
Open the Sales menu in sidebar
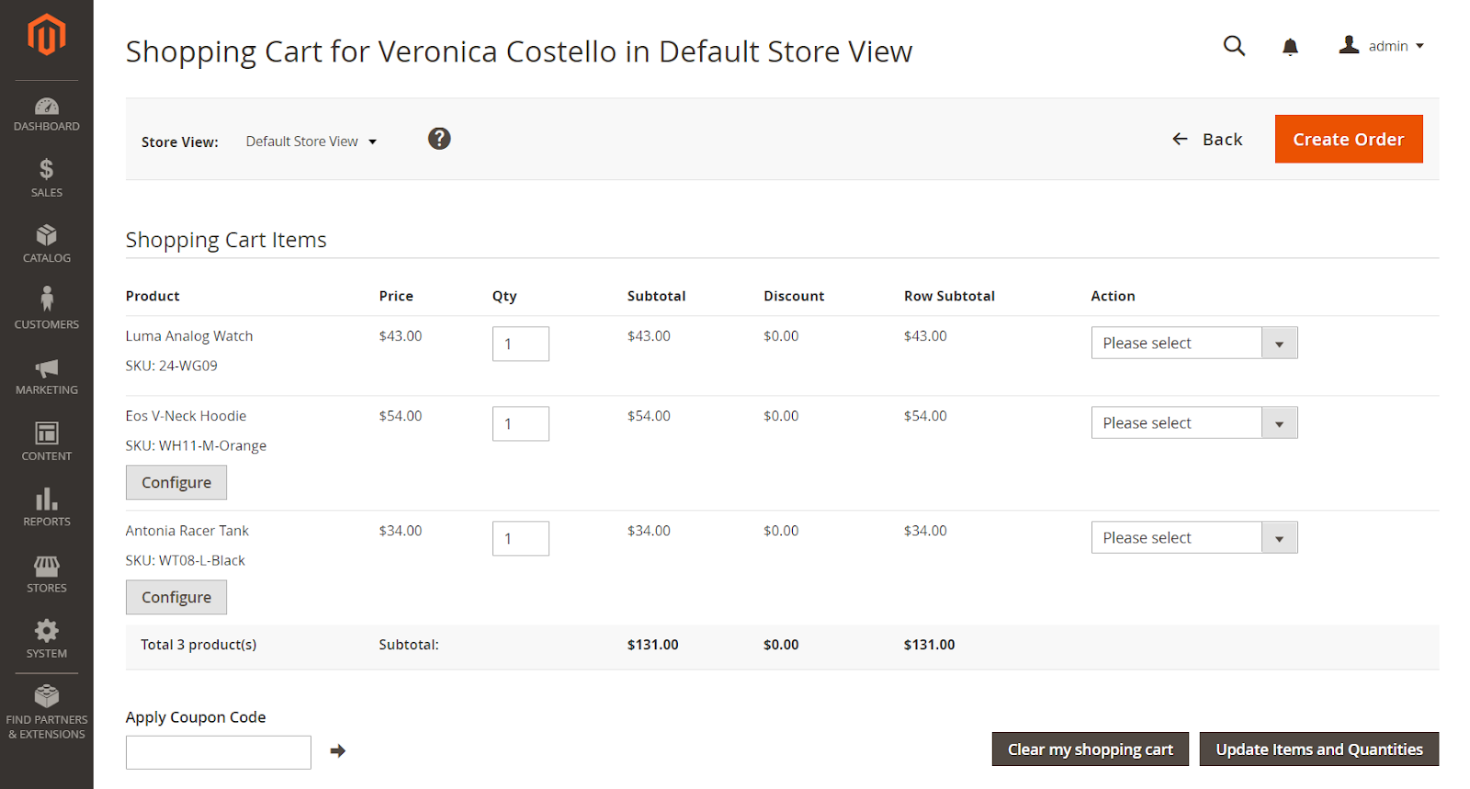pyautogui.click(x=46, y=178)
